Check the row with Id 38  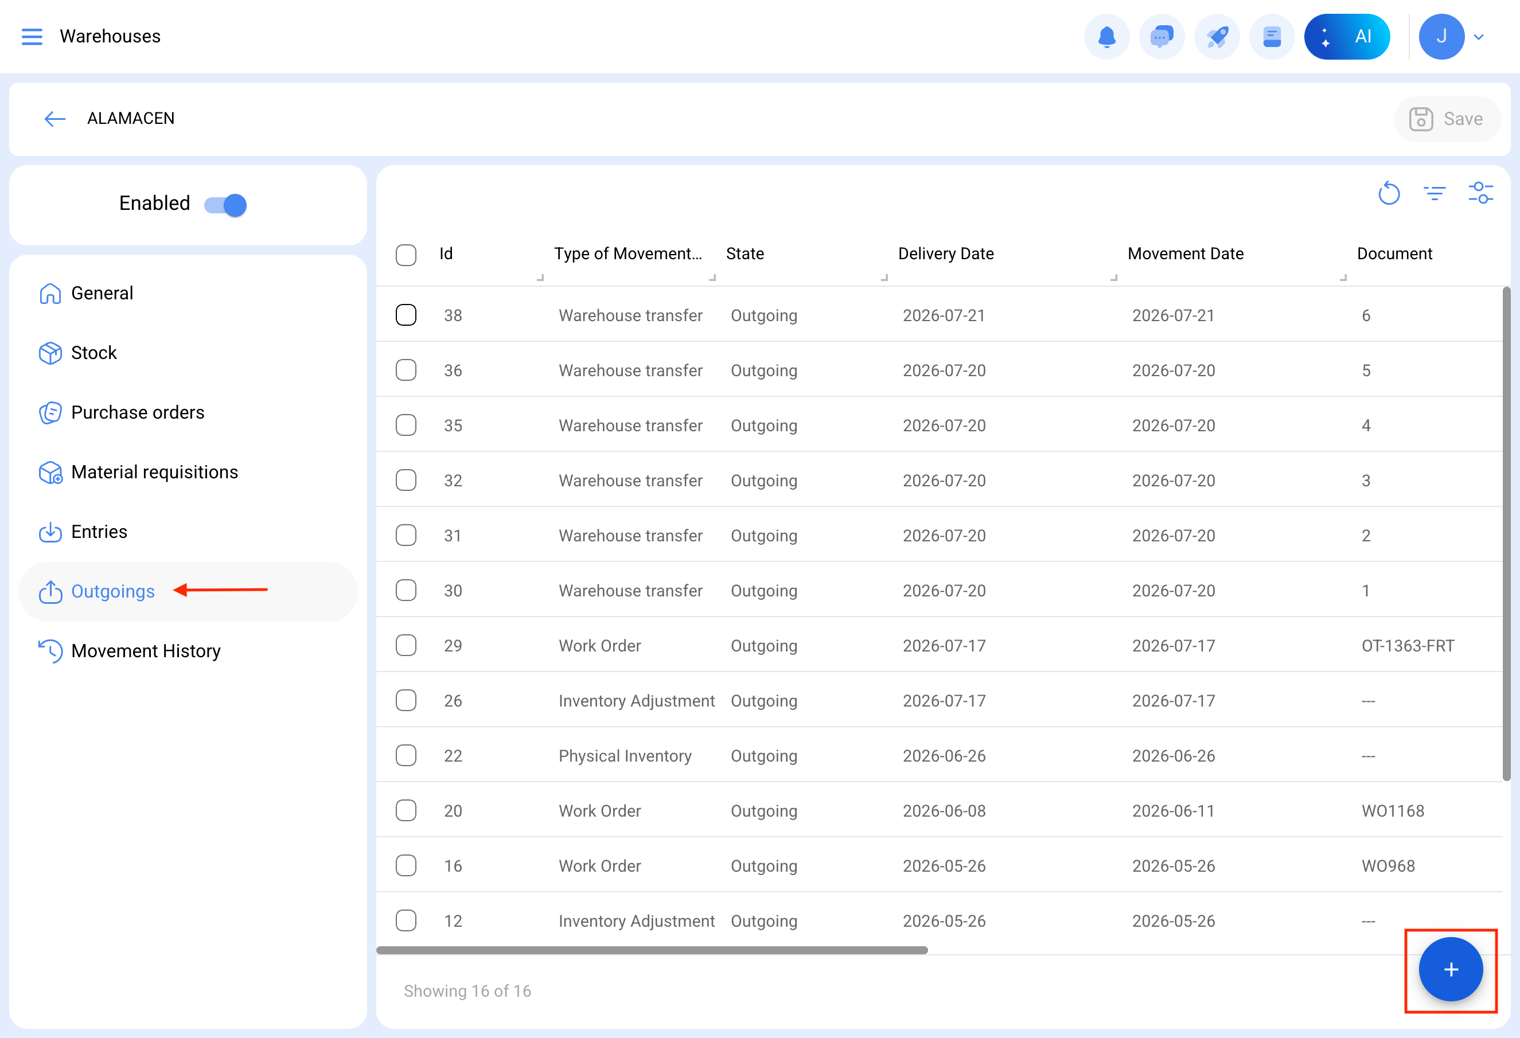406,315
